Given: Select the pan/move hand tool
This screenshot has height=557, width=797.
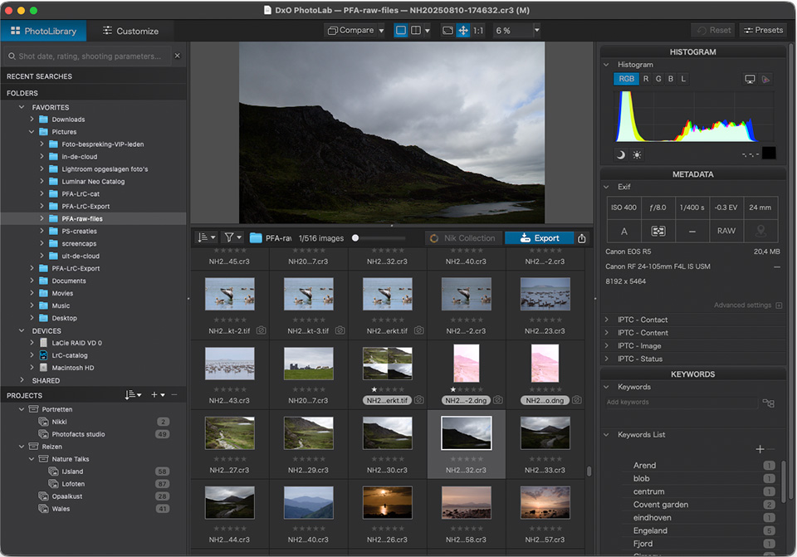Looking at the screenshot, I should click(462, 31).
